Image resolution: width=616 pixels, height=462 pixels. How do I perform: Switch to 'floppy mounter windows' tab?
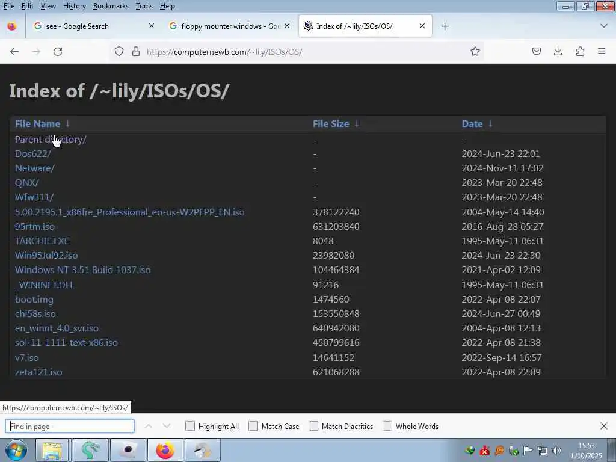click(229, 26)
